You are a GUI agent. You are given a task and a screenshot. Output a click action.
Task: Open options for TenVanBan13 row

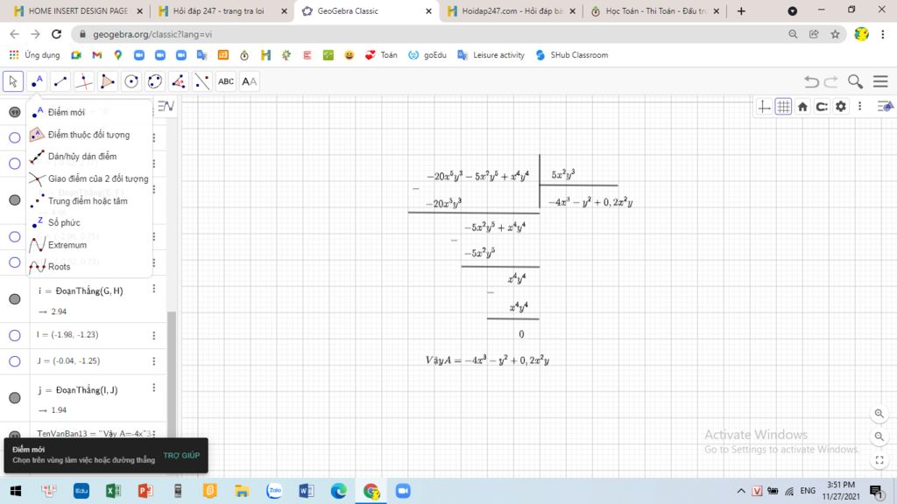click(154, 434)
